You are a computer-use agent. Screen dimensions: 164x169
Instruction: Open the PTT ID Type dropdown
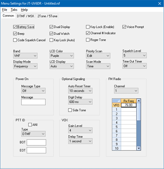33,134
